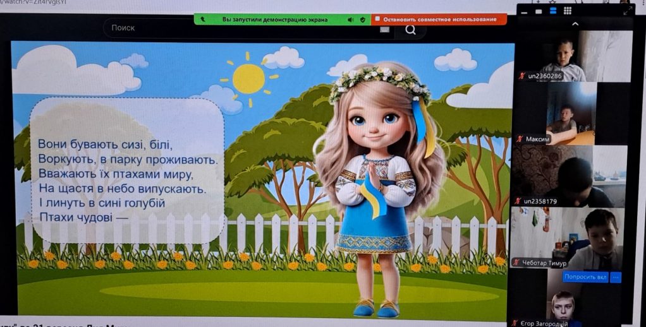Select the vertical strip video layout
Screen dimensions: 646x327
coord(553,11)
